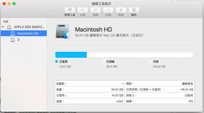Open the 資訊 info toolbar icon
The width and height of the screenshot is (204, 113).
[x=134, y=10]
